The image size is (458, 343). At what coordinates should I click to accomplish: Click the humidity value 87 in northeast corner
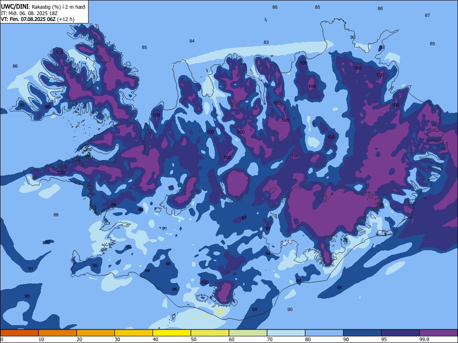[427, 15]
